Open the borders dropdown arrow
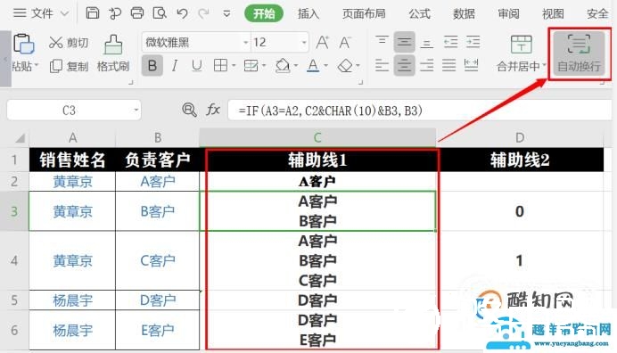 pyautogui.click(x=234, y=65)
